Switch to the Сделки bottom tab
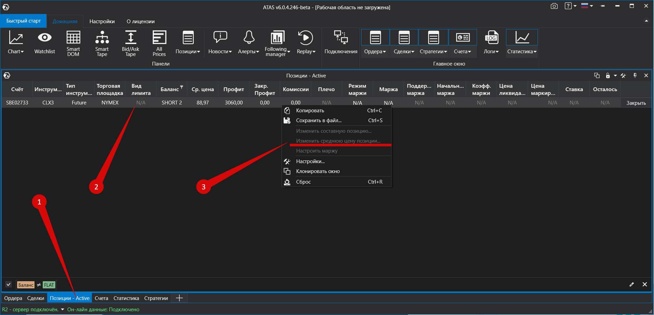This screenshot has width=654, height=315. coord(36,298)
